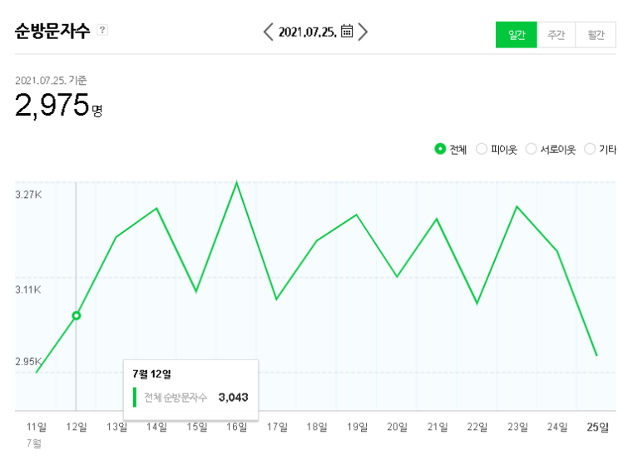Select the 피이웃 radio button
618x460 pixels.
coord(482,149)
